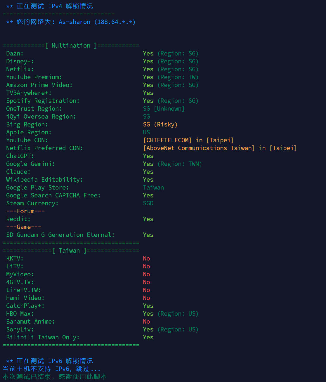Click the Google Gemini label
The width and height of the screenshot is (326, 382).
[x=30, y=164]
